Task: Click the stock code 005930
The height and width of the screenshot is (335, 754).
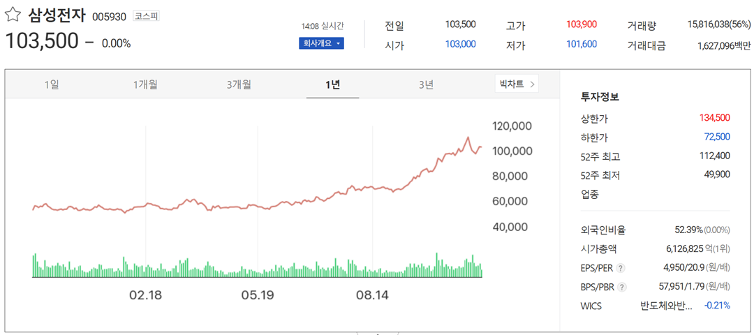Action: click(x=109, y=17)
